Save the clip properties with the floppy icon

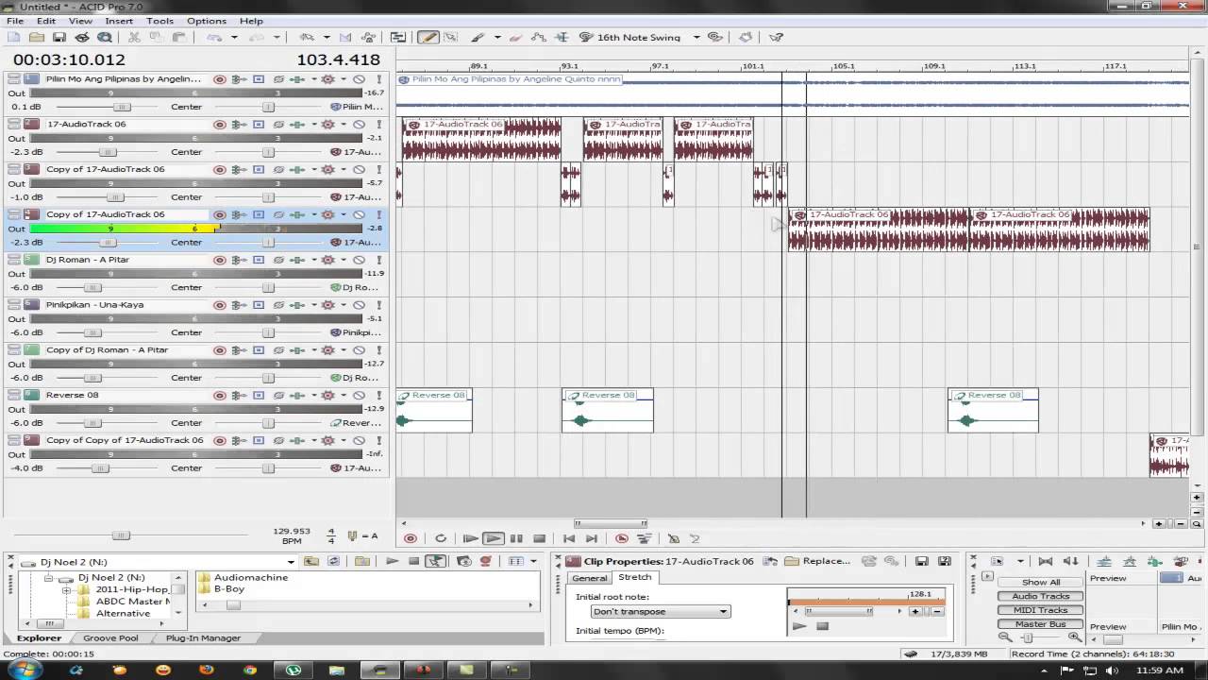(x=921, y=561)
